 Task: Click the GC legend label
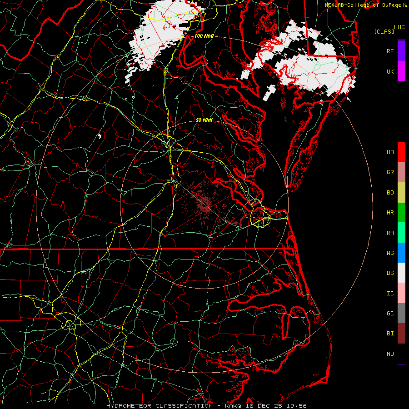(x=390, y=314)
